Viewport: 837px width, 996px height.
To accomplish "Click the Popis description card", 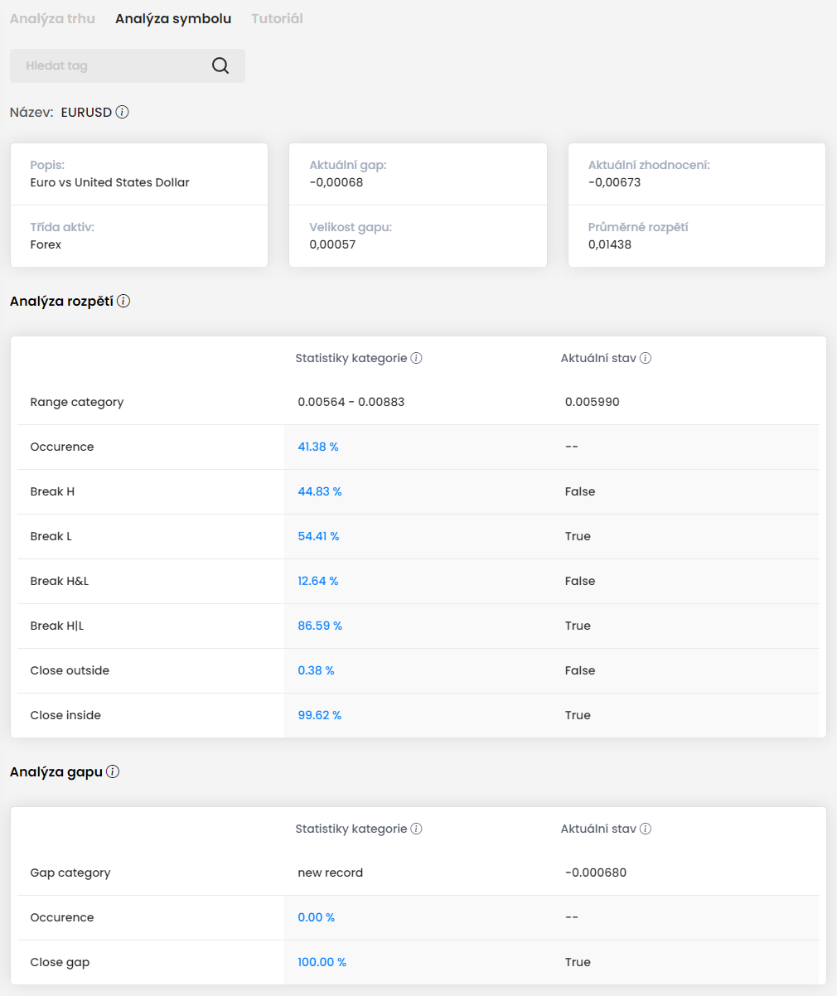I will coord(139,175).
